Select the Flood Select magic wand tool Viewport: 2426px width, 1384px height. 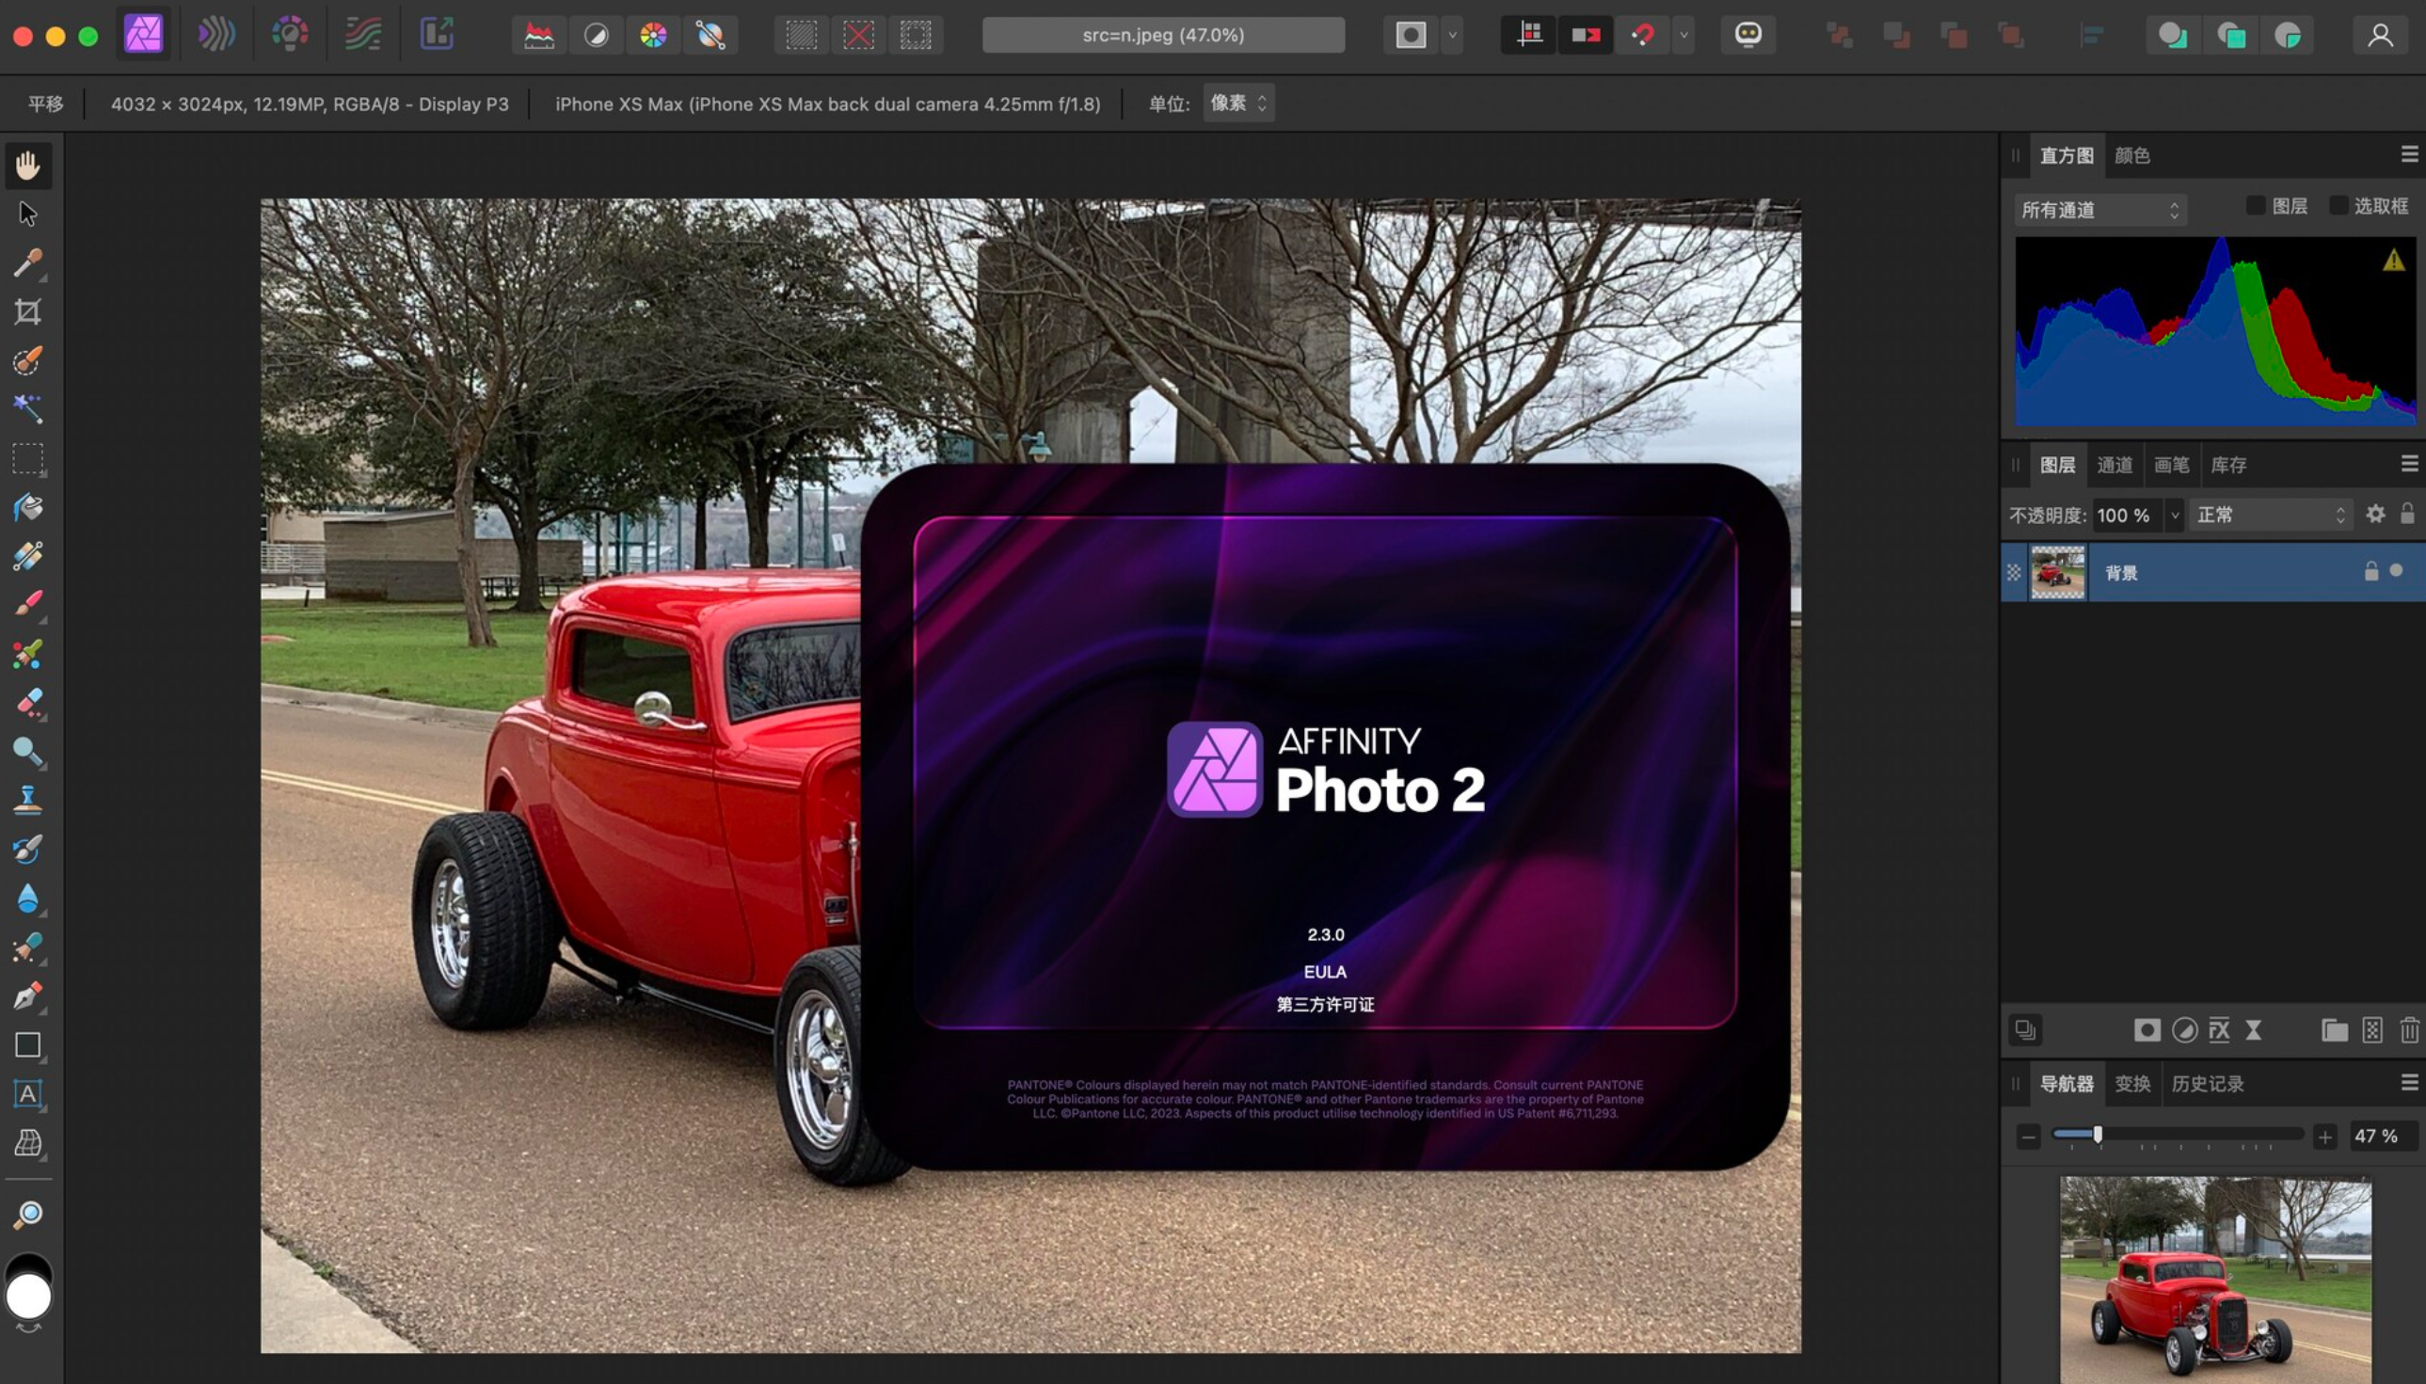(27, 408)
